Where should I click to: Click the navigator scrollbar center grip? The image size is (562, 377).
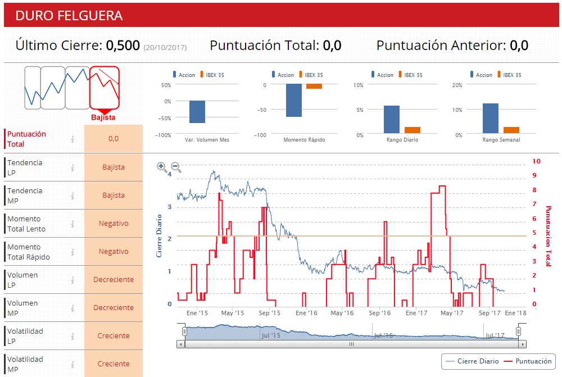tap(352, 344)
